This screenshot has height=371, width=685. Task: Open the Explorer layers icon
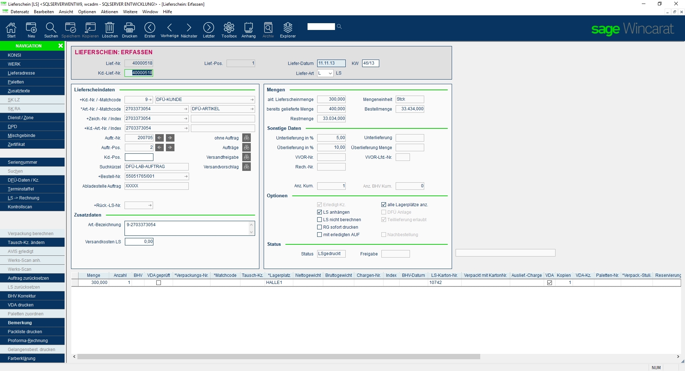288,28
